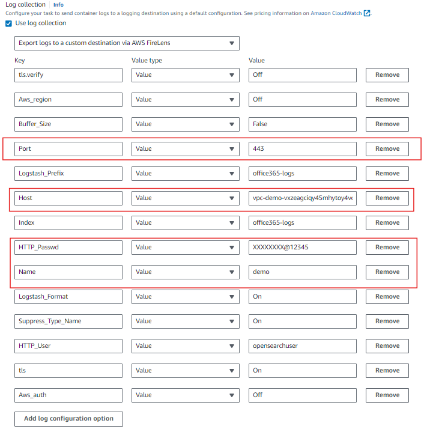Open the Amazon CloudWatch external link icon
Screen dimensions: 427x429
[x=367, y=13]
